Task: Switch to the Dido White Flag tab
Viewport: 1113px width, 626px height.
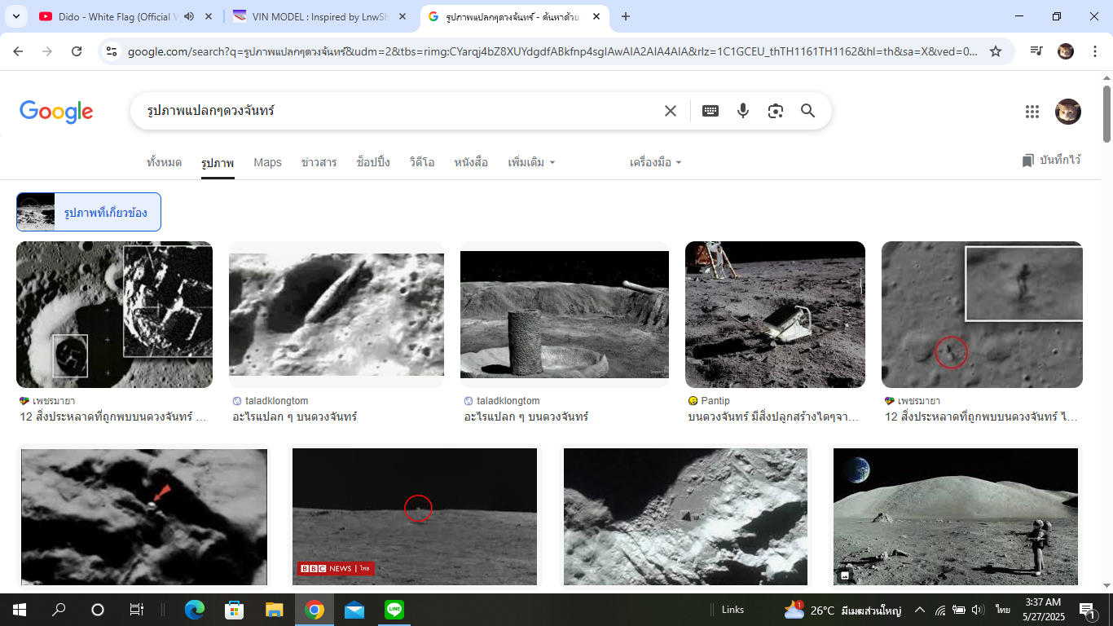Action: pos(114,16)
